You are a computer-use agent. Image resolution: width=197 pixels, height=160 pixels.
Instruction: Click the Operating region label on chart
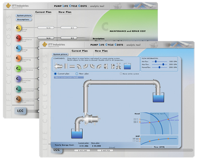pos(158,114)
